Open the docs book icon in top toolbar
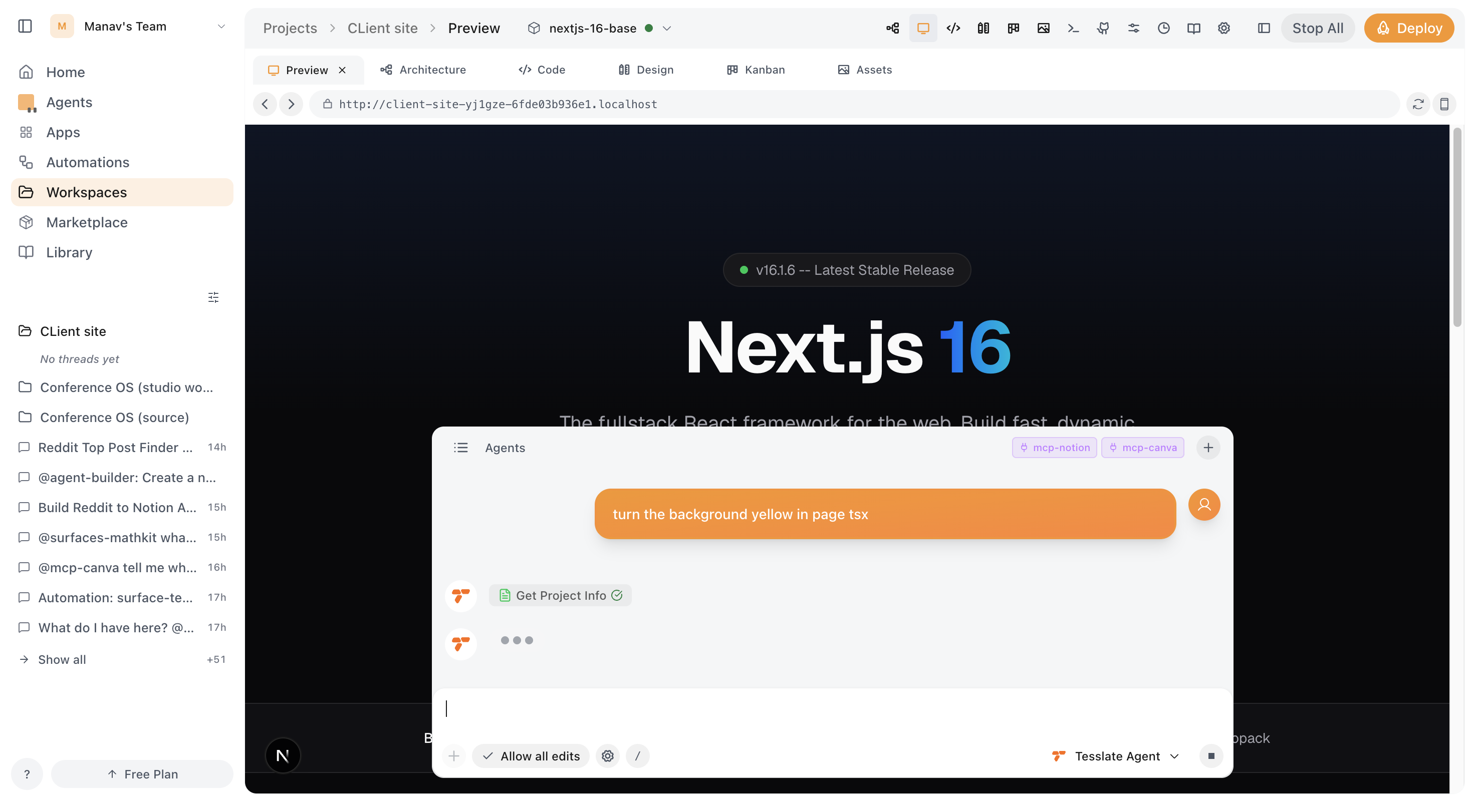Screen dimensions: 1473x802 pyautogui.click(x=1193, y=28)
